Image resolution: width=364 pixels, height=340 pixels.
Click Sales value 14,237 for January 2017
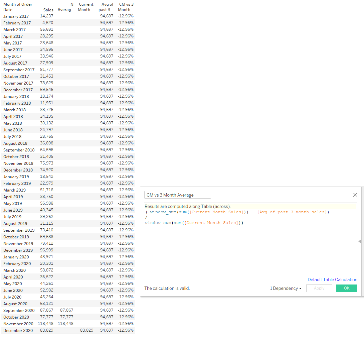(x=47, y=16)
